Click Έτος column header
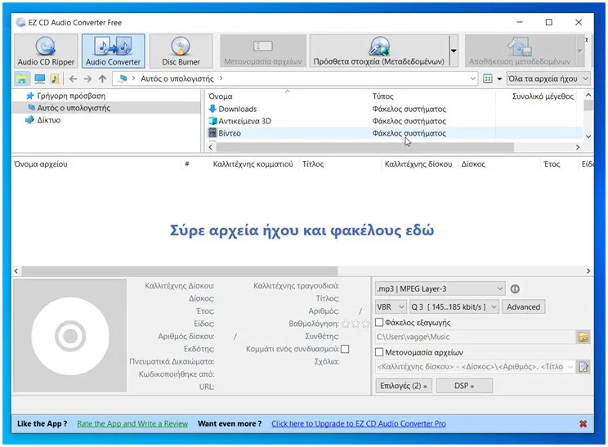Screen dimensions: 608x447 (x=552, y=164)
